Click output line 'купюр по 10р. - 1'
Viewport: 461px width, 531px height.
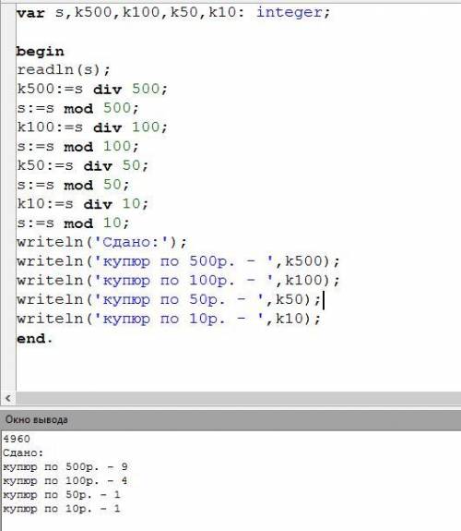62,508
